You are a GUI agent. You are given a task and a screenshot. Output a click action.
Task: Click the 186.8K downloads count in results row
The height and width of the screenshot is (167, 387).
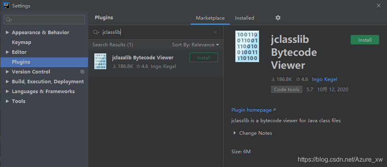pos(123,66)
